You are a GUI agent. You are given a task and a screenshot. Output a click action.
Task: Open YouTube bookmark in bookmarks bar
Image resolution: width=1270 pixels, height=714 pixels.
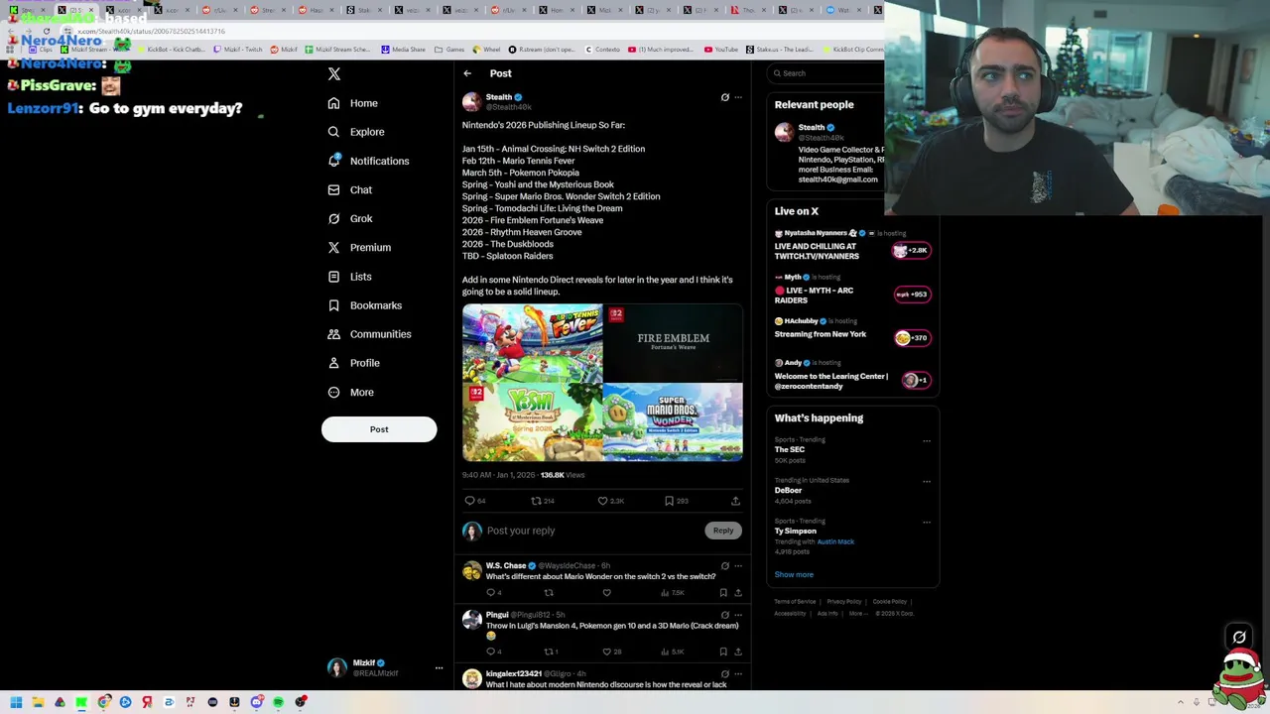pos(721,49)
